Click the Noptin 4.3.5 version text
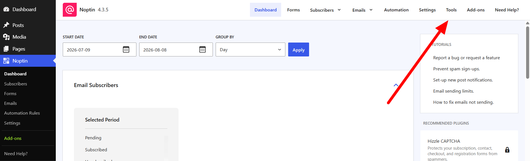Viewport: 530px width, 161px height. click(x=103, y=10)
